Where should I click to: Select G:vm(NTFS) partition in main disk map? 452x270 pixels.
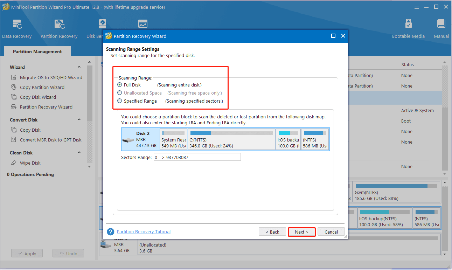coord(396,192)
